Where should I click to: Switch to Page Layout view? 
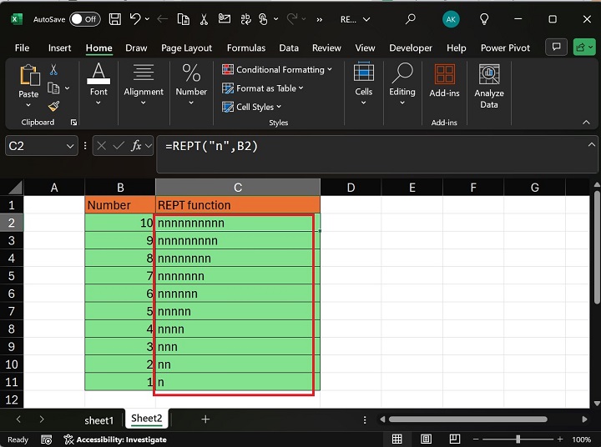click(x=427, y=439)
